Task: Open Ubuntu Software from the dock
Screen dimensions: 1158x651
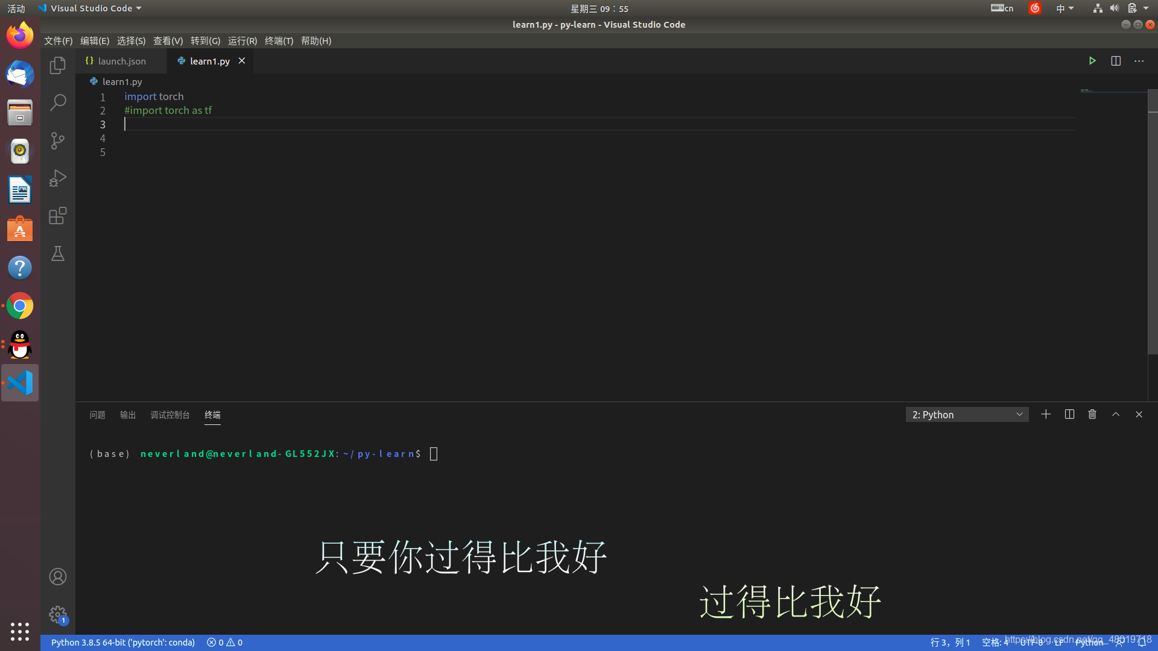Action: [x=20, y=229]
